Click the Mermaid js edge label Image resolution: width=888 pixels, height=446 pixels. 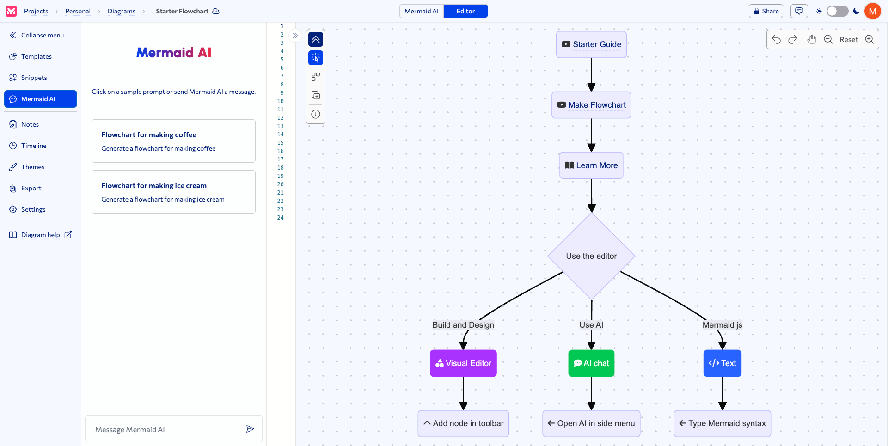pyautogui.click(x=723, y=325)
